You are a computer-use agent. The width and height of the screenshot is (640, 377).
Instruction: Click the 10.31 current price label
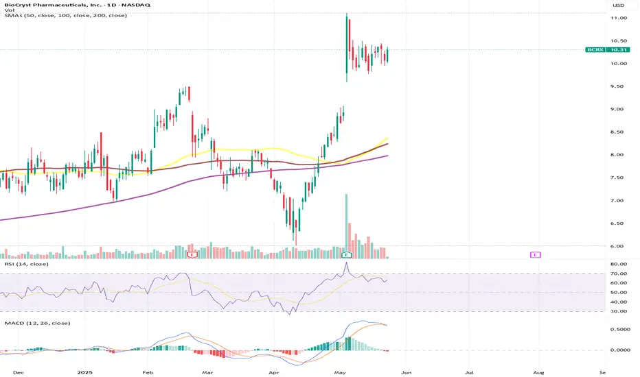[x=618, y=50]
